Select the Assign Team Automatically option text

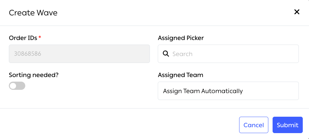click(203, 91)
